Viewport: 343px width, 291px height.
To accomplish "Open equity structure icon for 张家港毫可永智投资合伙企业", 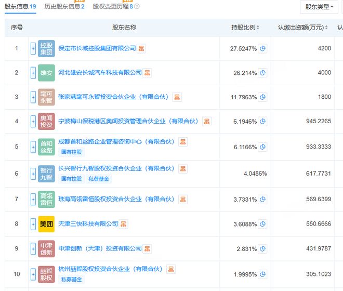I will click(x=177, y=97).
